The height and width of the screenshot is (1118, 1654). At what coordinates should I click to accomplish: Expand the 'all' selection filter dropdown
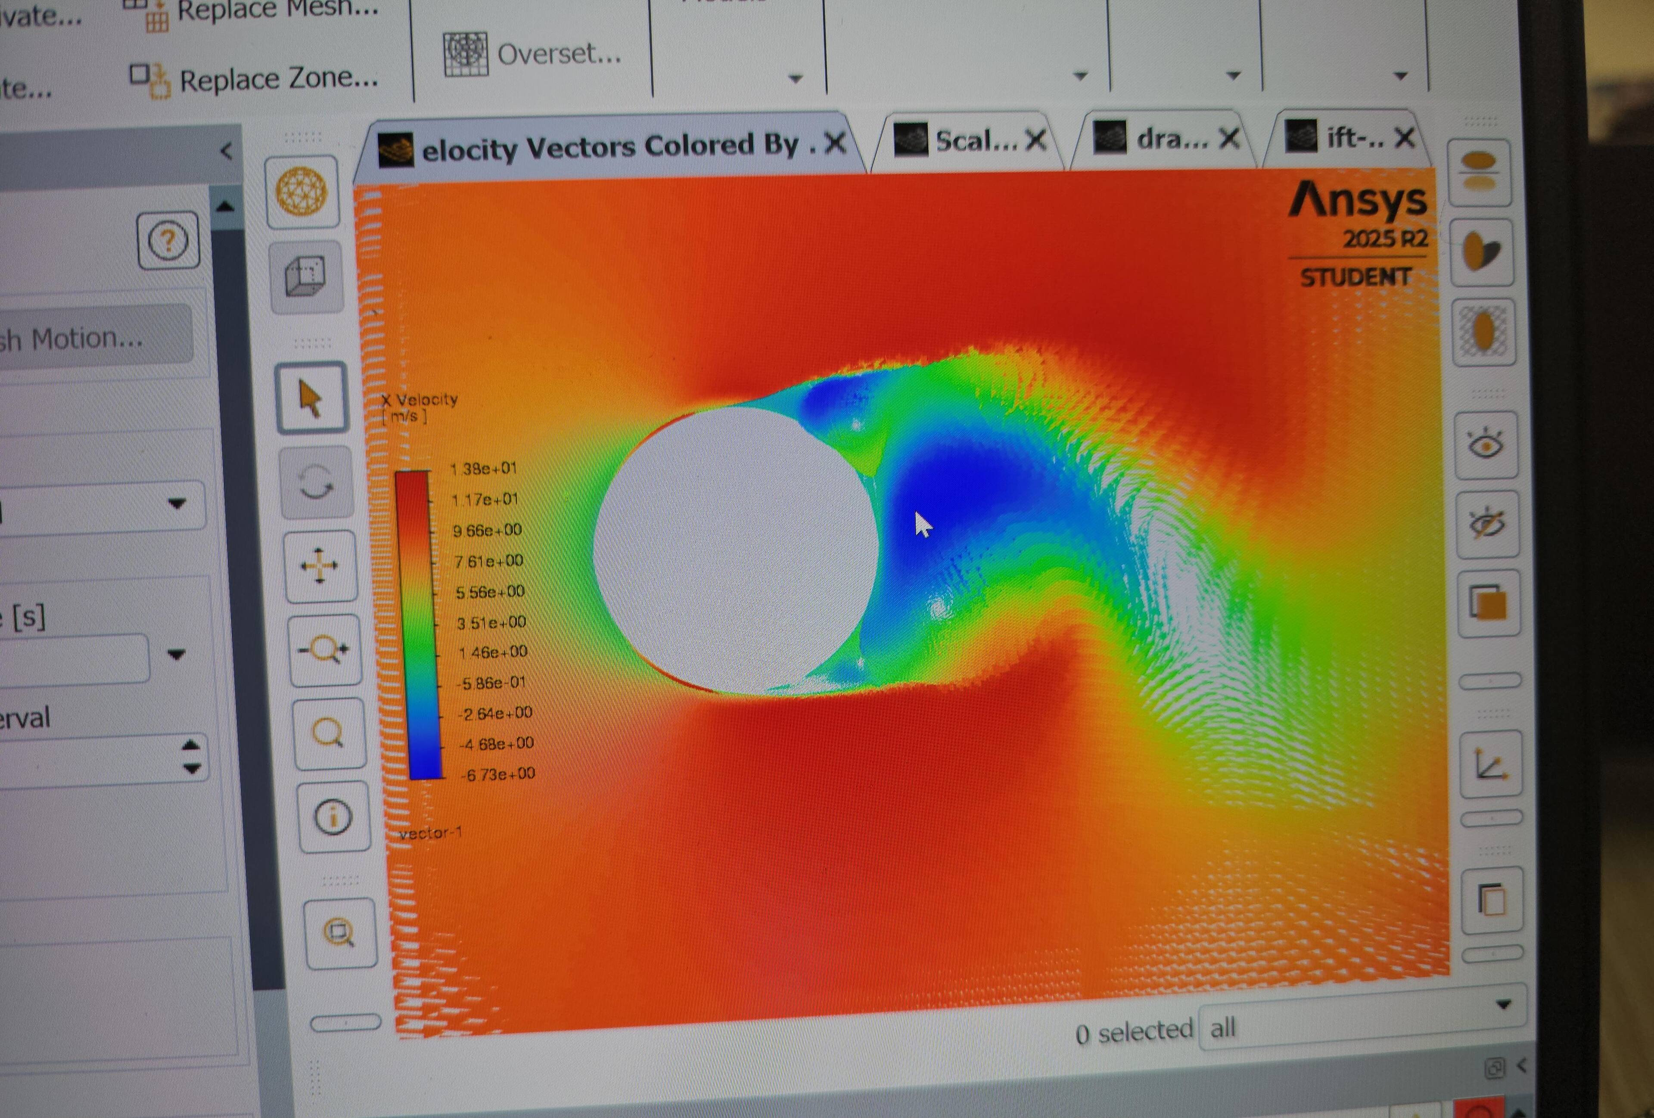click(1504, 1005)
